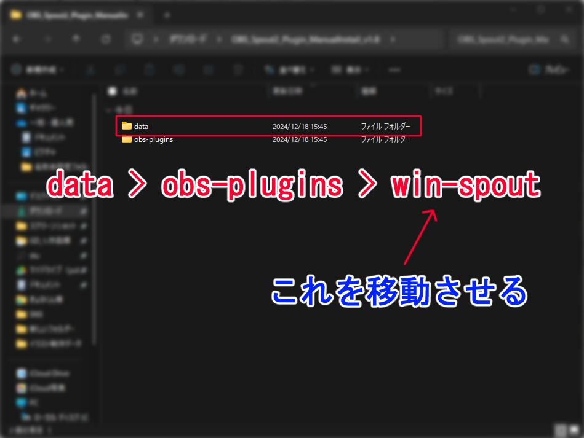Click the Up navigation arrow
This screenshot has height=438, width=584.
point(76,39)
